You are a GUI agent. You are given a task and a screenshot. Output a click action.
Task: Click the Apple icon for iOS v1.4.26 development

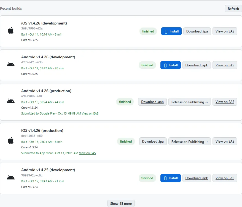pos(11,30)
